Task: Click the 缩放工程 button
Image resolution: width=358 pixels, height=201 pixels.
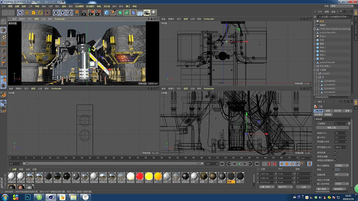Action: (332, 128)
